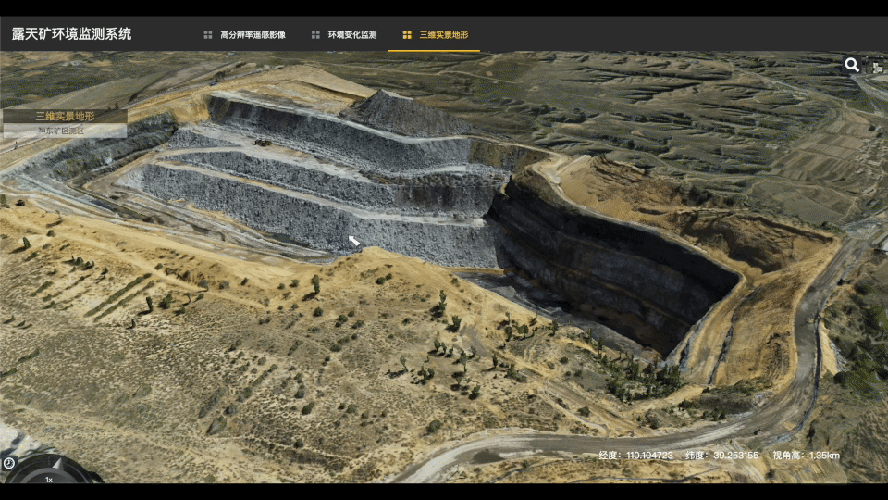The width and height of the screenshot is (888, 500).
Task: Click grid icon beside 环境变化监测
Action: click(315, 34)
